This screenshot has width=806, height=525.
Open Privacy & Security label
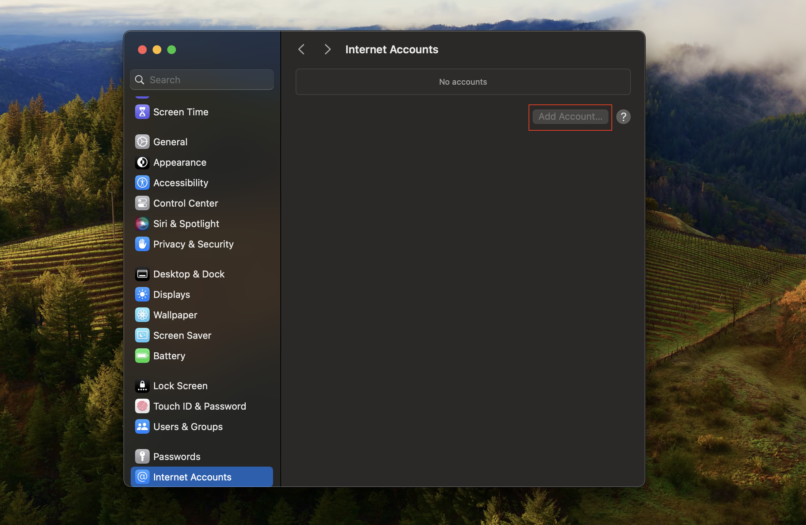coord(193,244)
